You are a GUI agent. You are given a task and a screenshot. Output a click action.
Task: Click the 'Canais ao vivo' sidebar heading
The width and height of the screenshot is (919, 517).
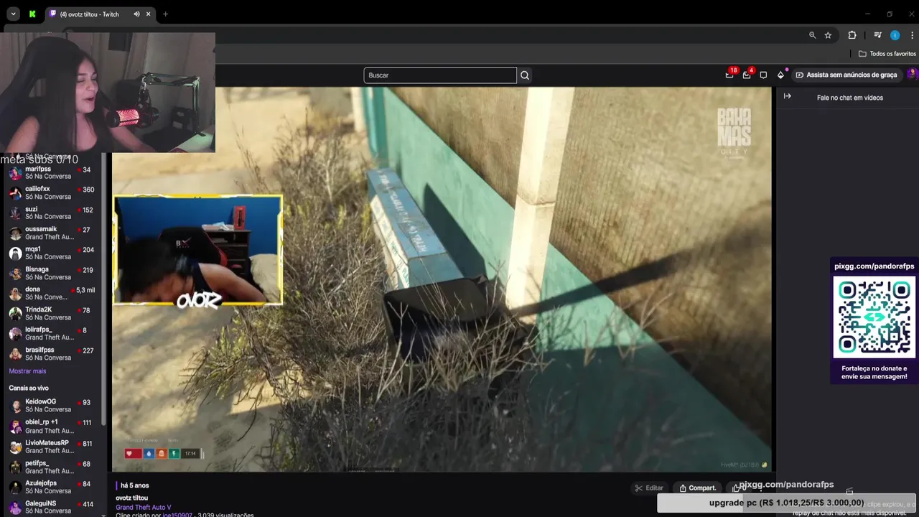coord(29,388)
